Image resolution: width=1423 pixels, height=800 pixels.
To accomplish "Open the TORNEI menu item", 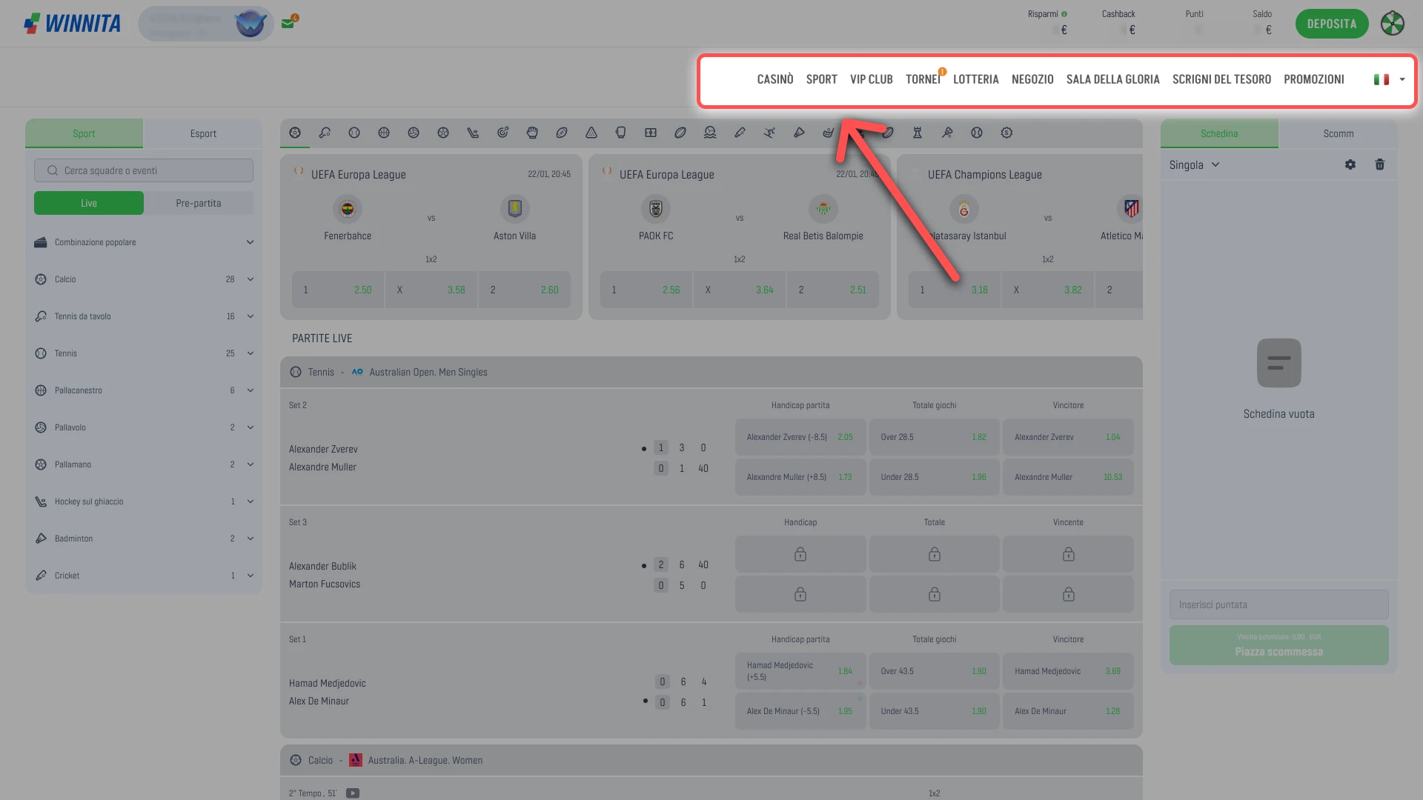I will coord(923,79).
